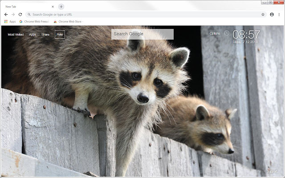
Task: Open Chrome's three-dot menu
Action: click(x=279, y=15)
